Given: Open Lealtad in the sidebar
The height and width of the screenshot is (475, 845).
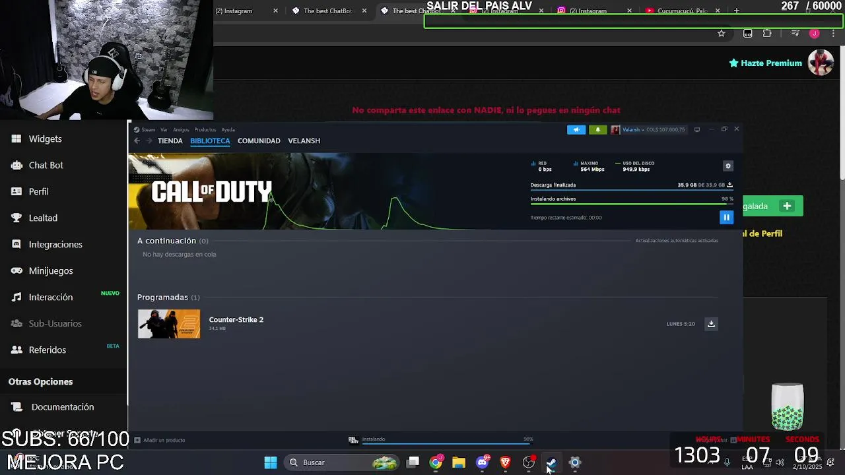Looking at the screenshot, I should coord(43,218).
